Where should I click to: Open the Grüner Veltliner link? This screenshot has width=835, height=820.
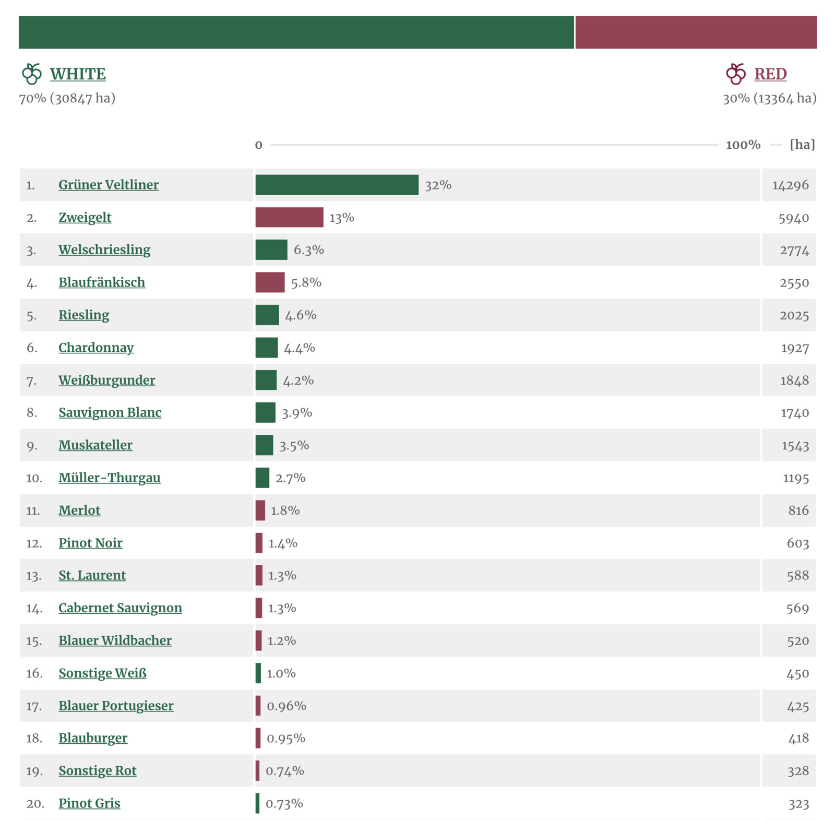click(109, 185)
